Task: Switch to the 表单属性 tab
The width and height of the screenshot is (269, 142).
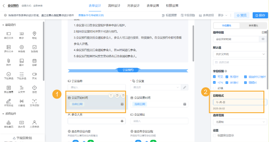Action: click(x=253, y=26)
